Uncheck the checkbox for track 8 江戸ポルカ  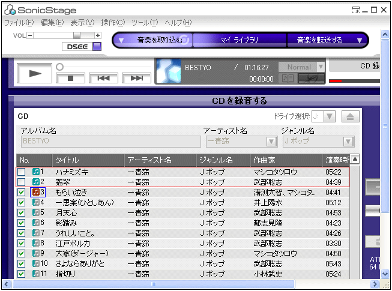(22, 243)
